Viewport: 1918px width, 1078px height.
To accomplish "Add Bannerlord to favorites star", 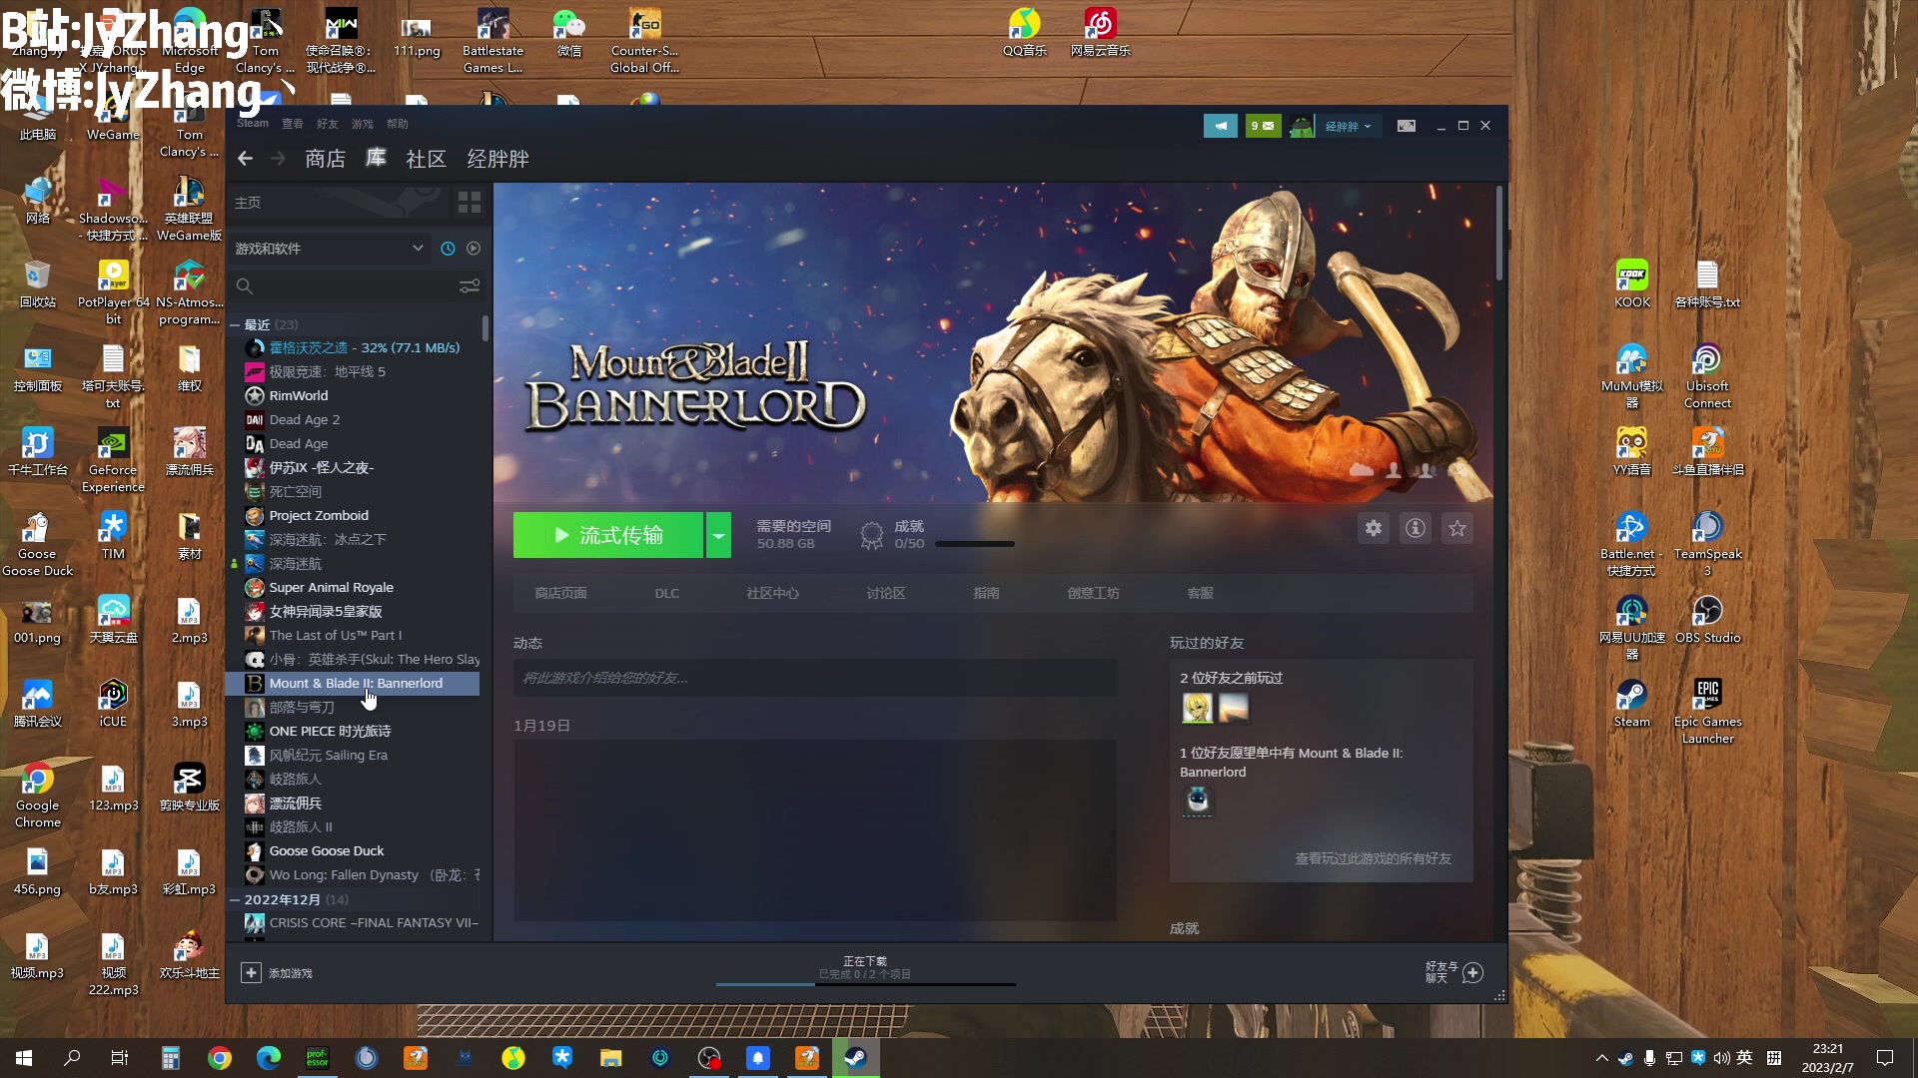I will click(x=1457, y=528).
